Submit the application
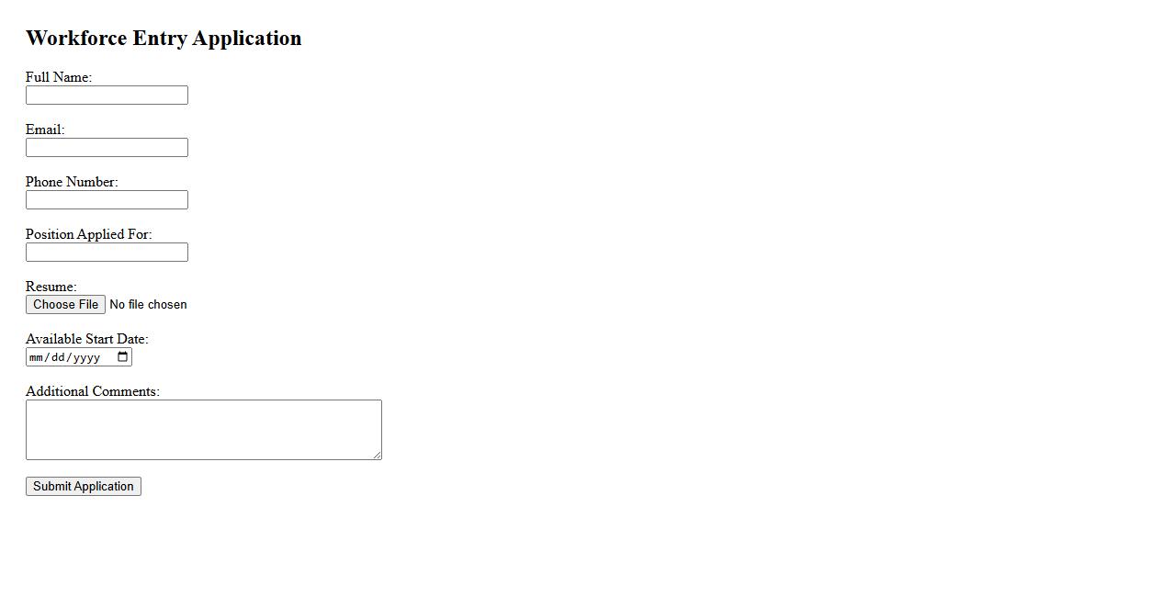The image size is (1174, 597). coord(84,487)
